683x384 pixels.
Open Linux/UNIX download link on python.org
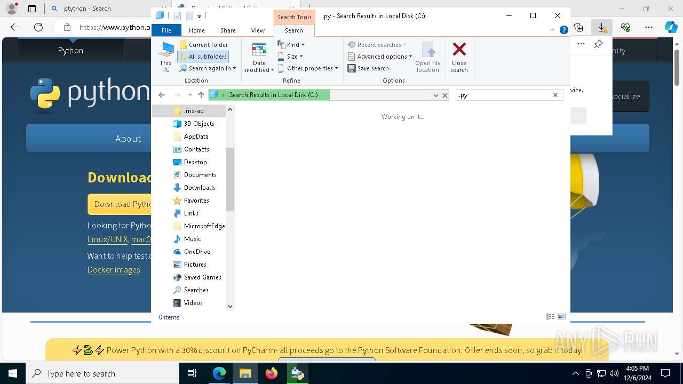pos(107,239)
